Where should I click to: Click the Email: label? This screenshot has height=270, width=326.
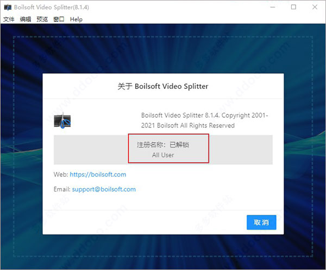tap(62, 189)
